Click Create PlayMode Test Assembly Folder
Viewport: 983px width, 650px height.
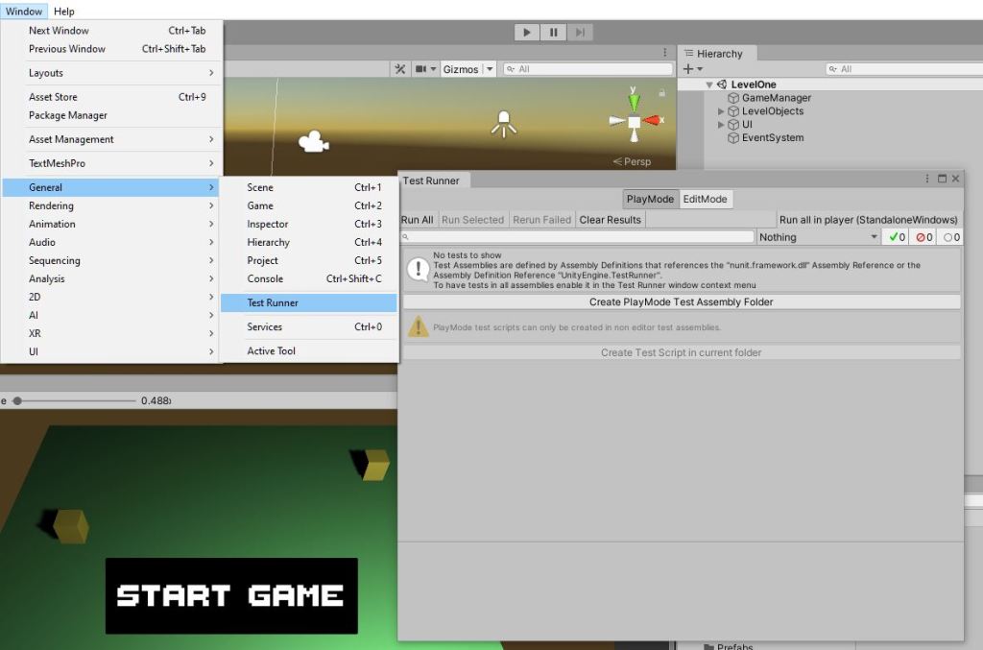coord(682,302)
